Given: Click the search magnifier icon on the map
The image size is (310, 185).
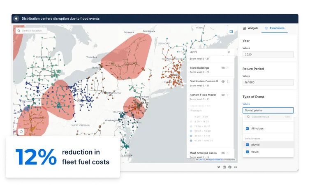Looking at the screenshot, I should coord(19,31).
